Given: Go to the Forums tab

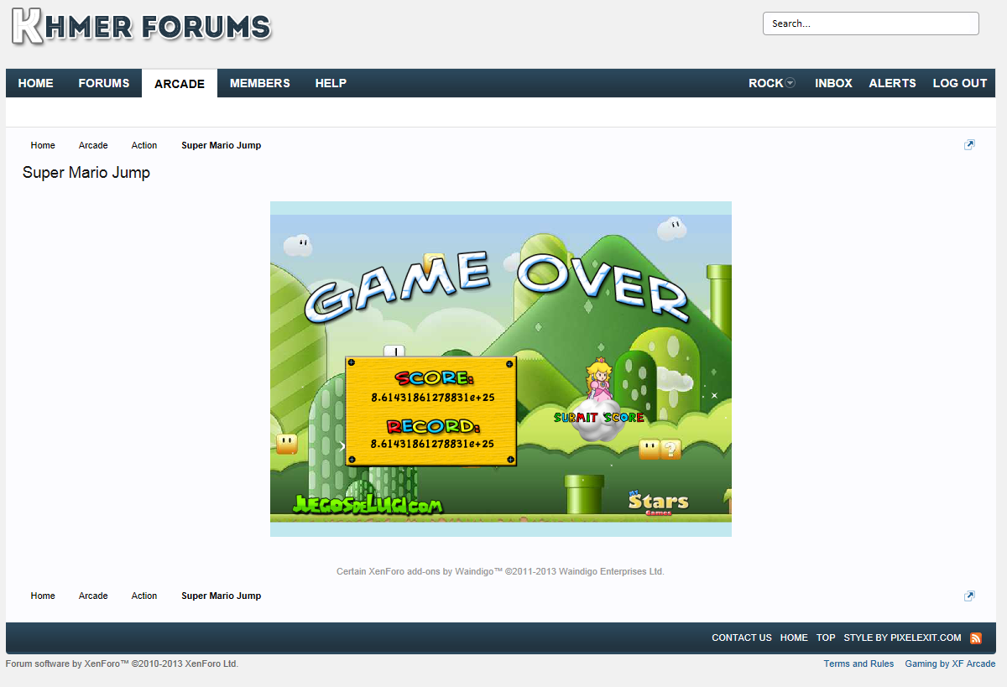Looking at the screenshot, I should click(x=104, y=83).
